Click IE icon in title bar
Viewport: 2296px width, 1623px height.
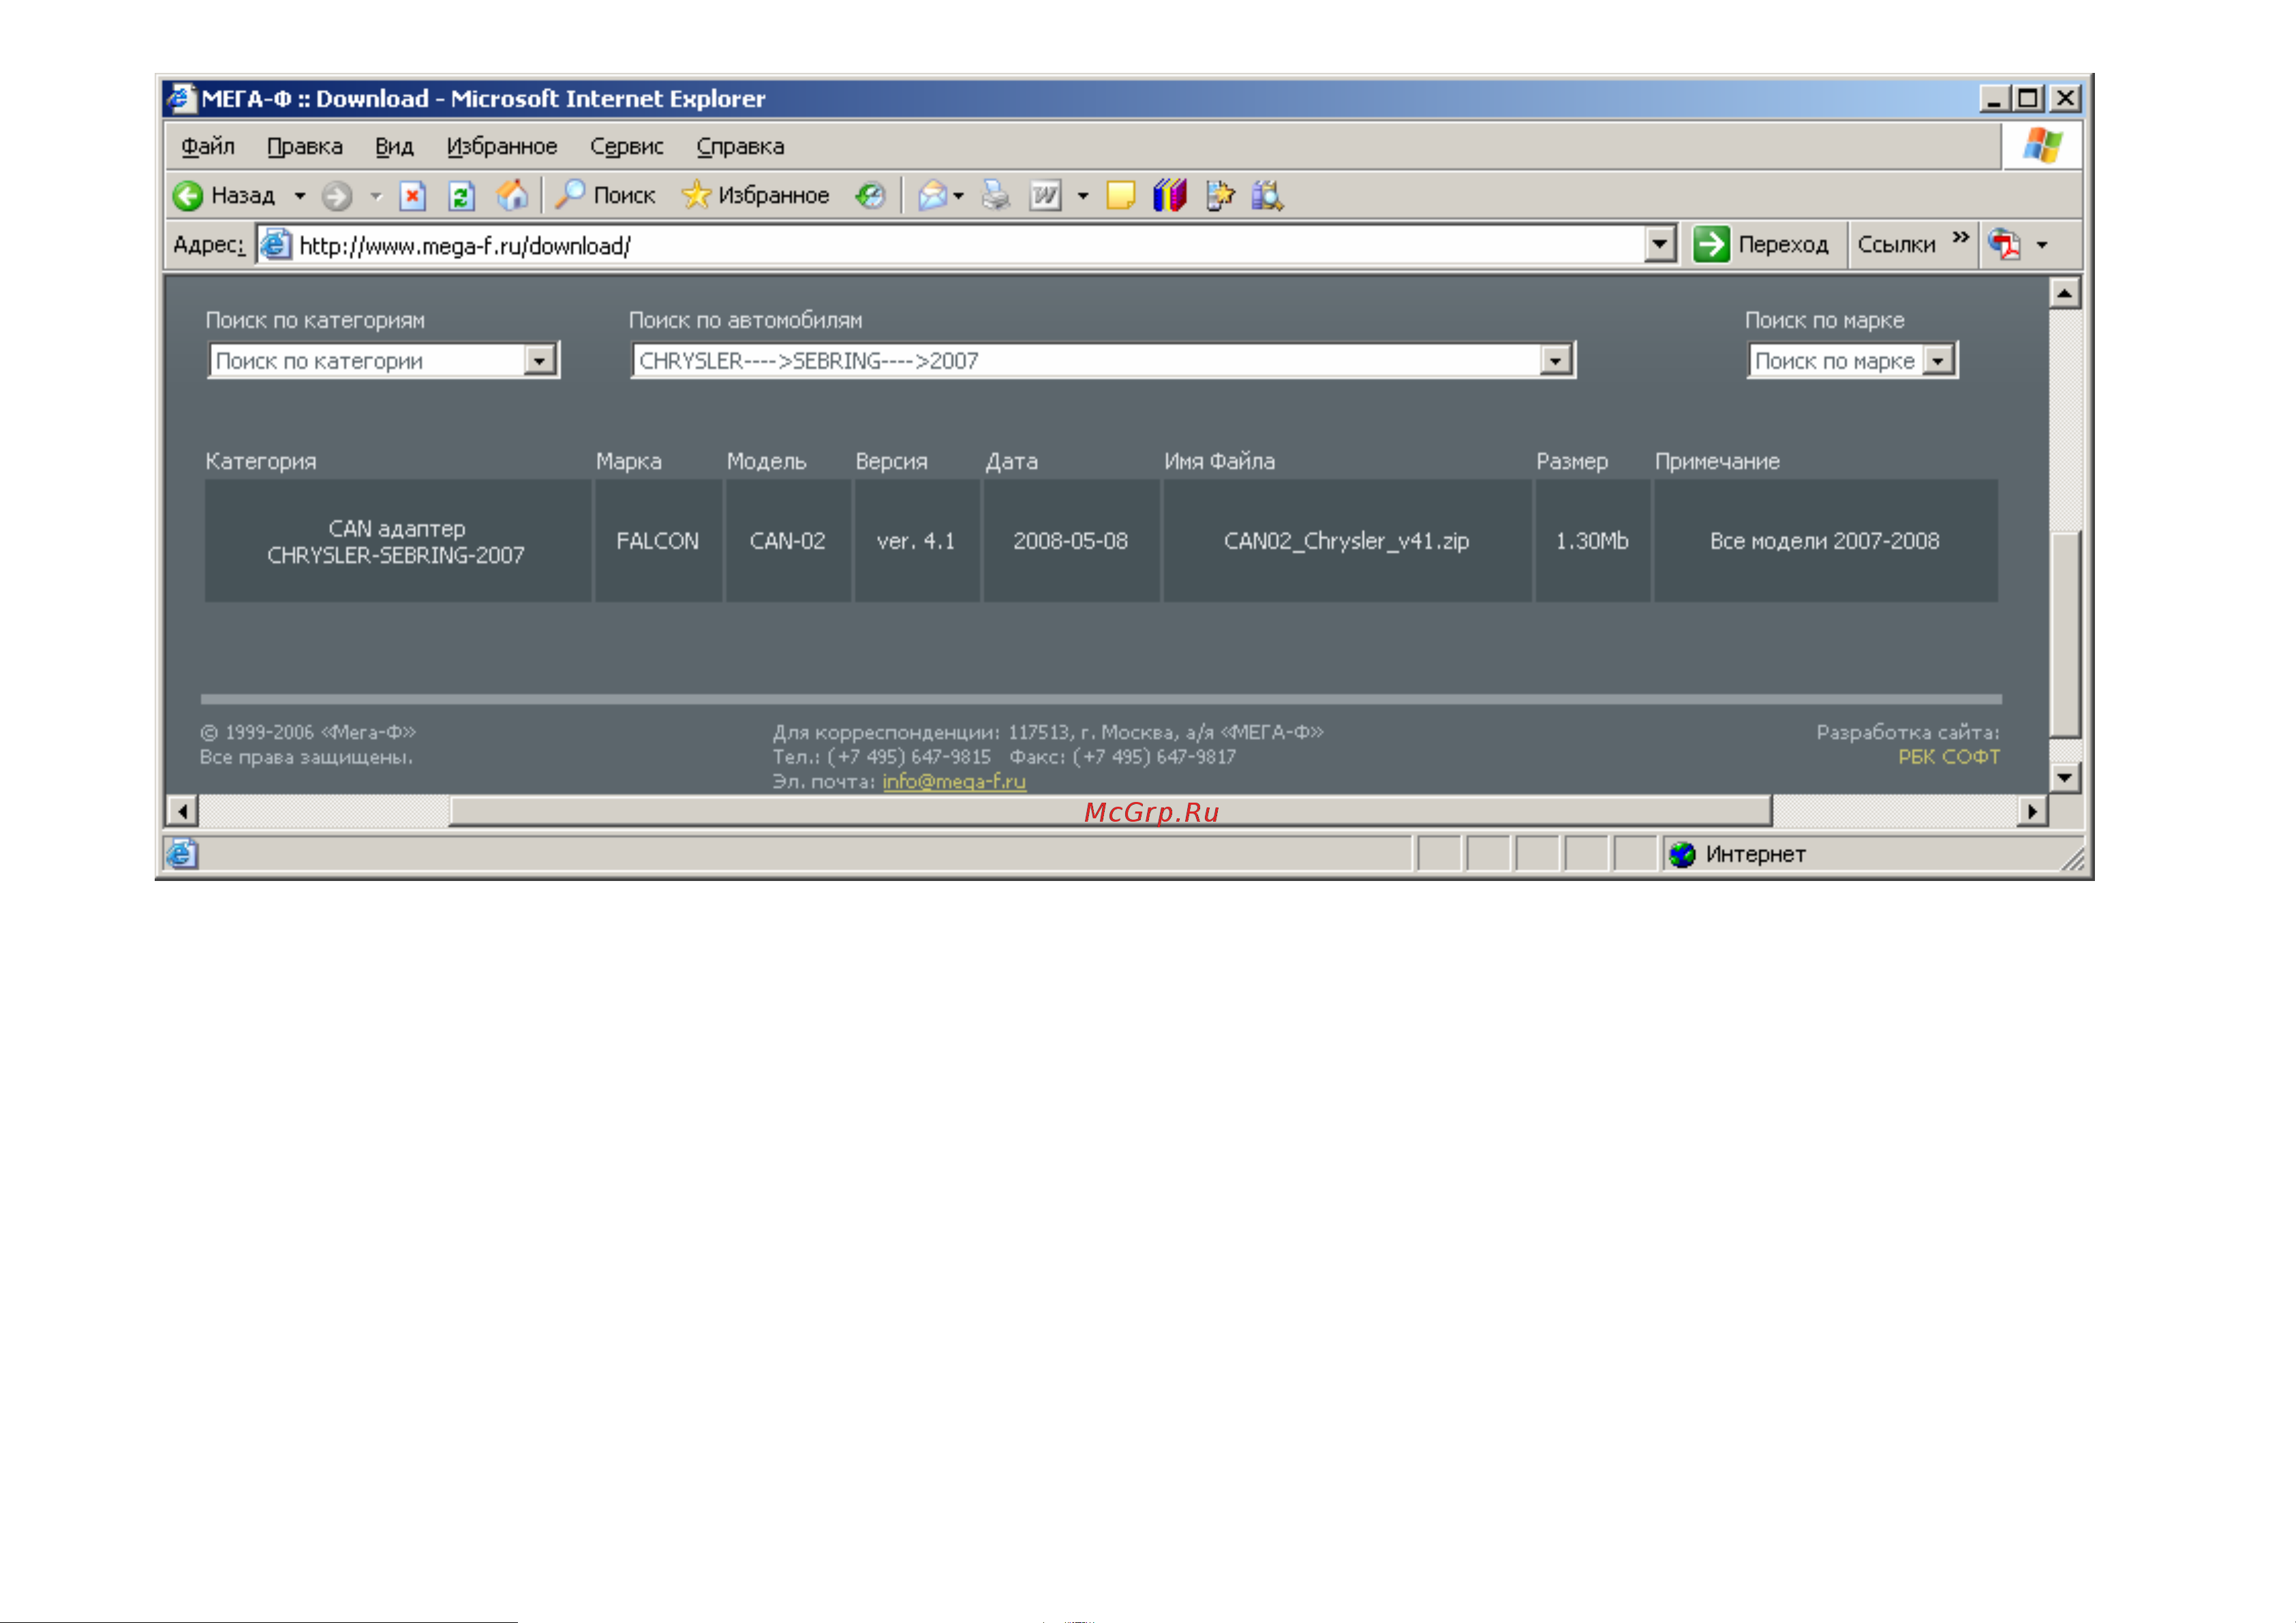181,98
